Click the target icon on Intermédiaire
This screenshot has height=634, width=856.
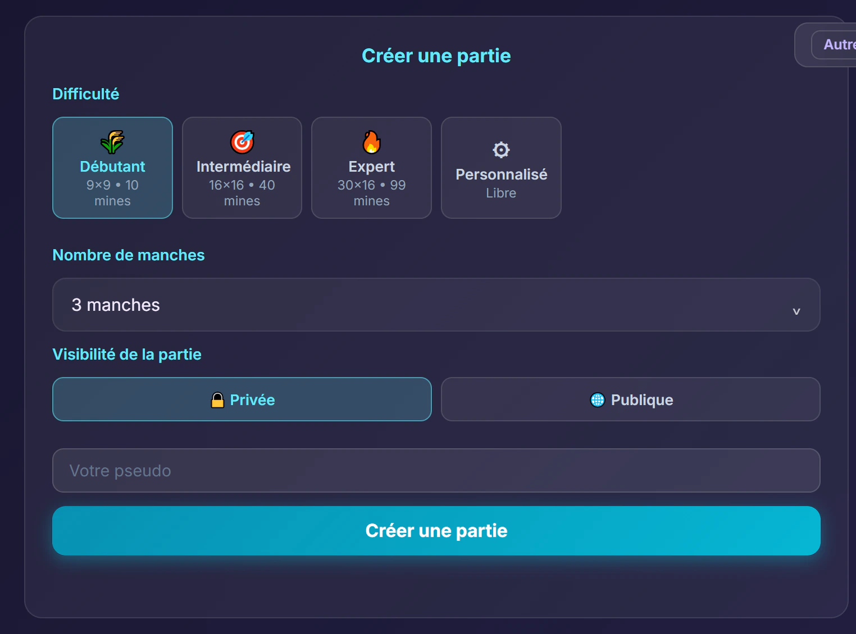pos(242,142)
